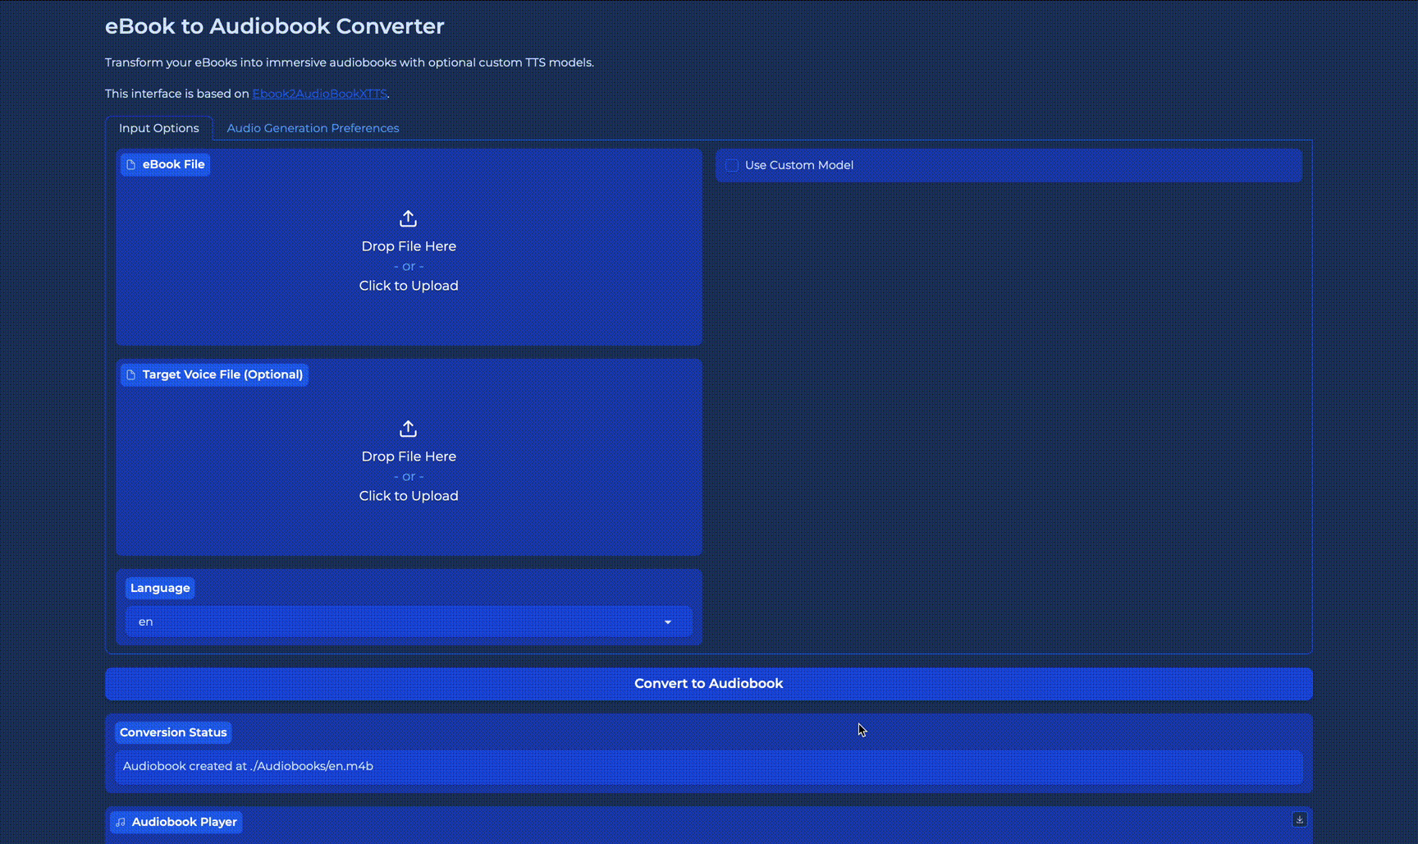Screen dimensions: 1418x844
Task: Download the audiobook using the download icon
Action: (1299, 819)
